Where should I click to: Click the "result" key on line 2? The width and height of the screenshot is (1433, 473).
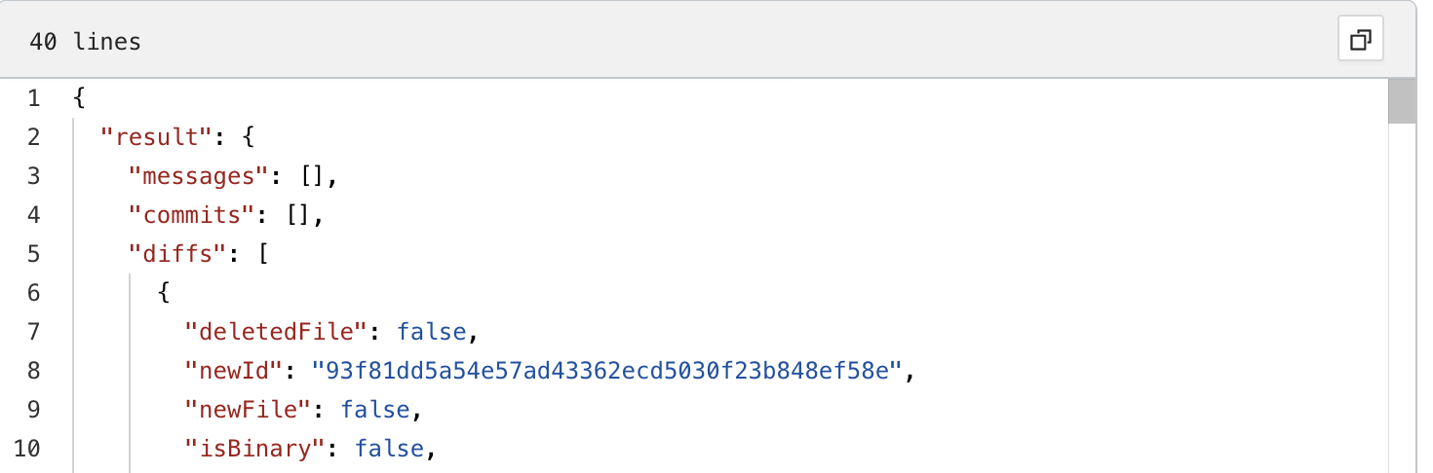[157, 137]
